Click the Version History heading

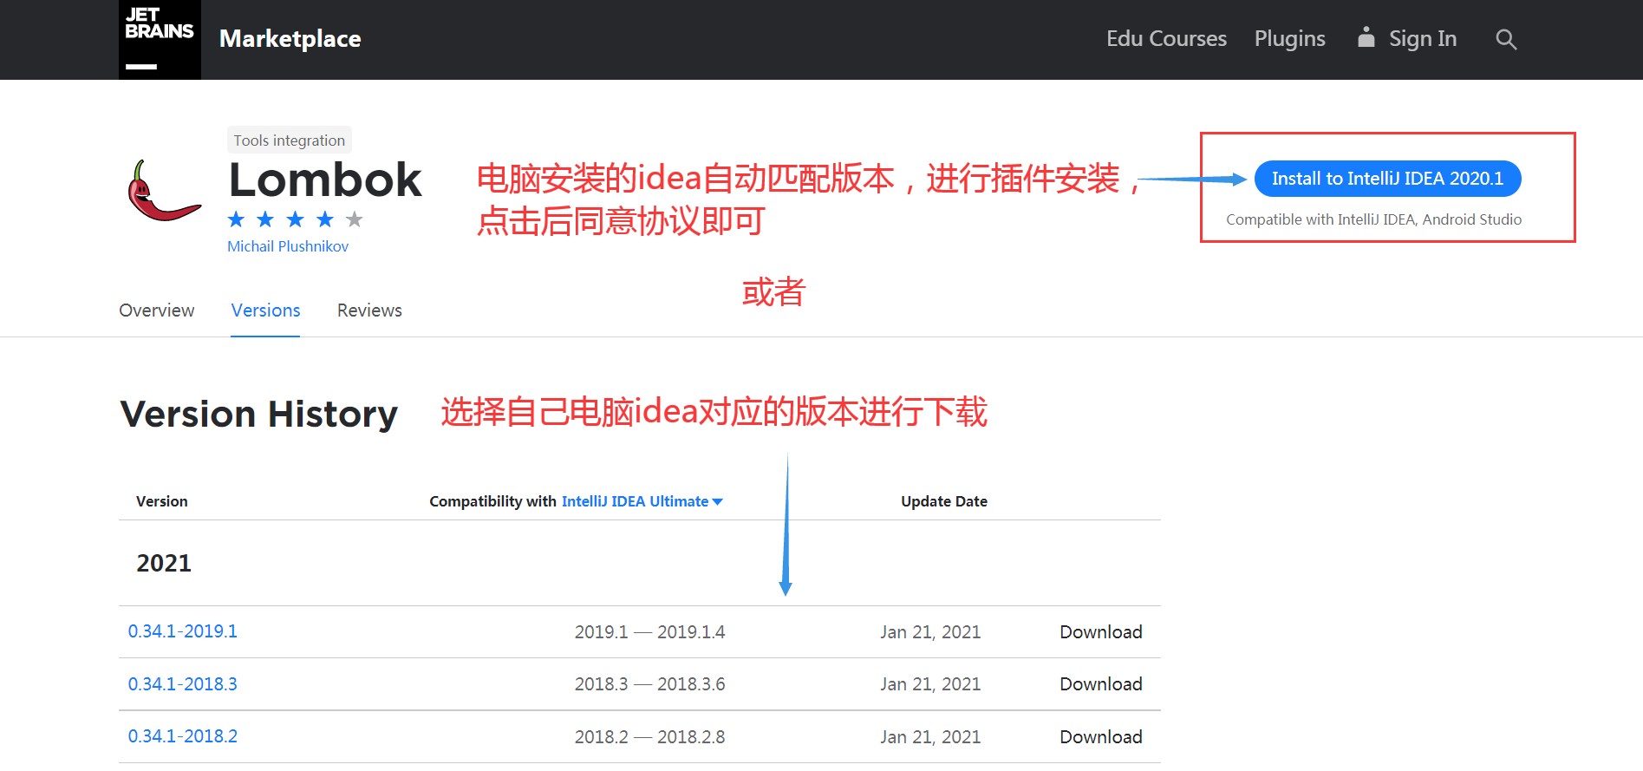259,415
